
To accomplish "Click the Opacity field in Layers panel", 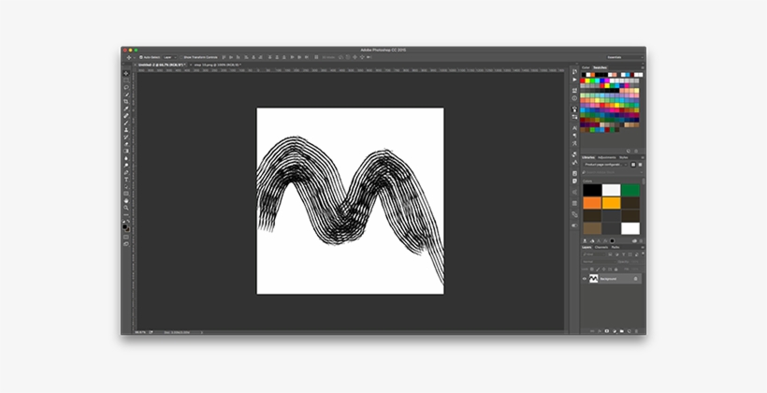I will click(x=635, y=262).
